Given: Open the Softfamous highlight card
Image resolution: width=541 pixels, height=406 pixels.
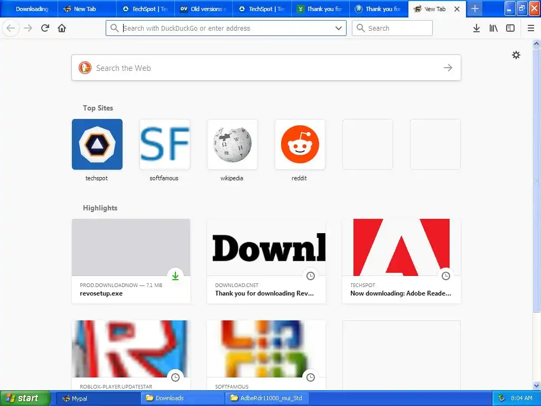Looking at the screenshot, I should [x=266, y=355].
